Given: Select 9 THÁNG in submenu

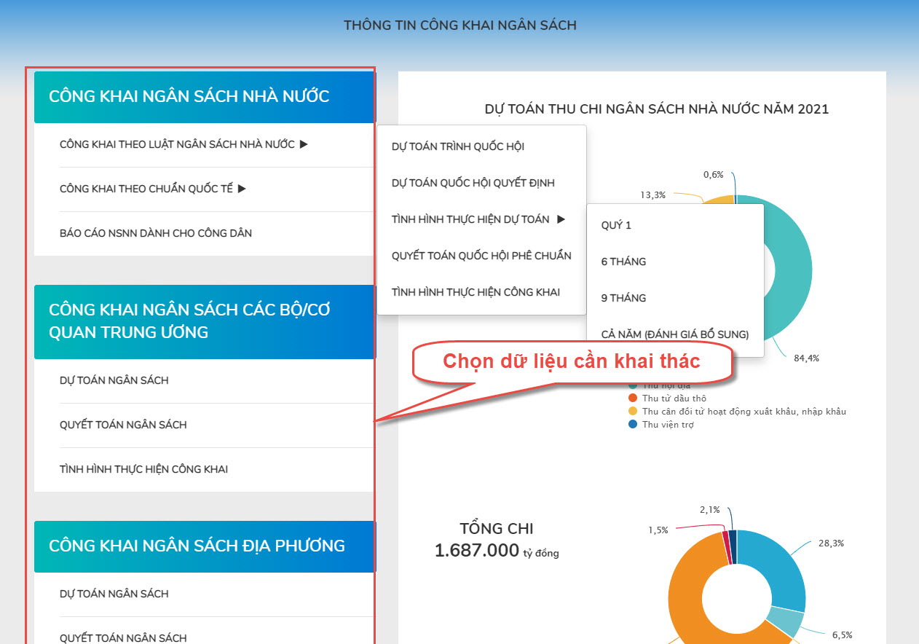Looking at the screenshot, I should pos(623,298).
